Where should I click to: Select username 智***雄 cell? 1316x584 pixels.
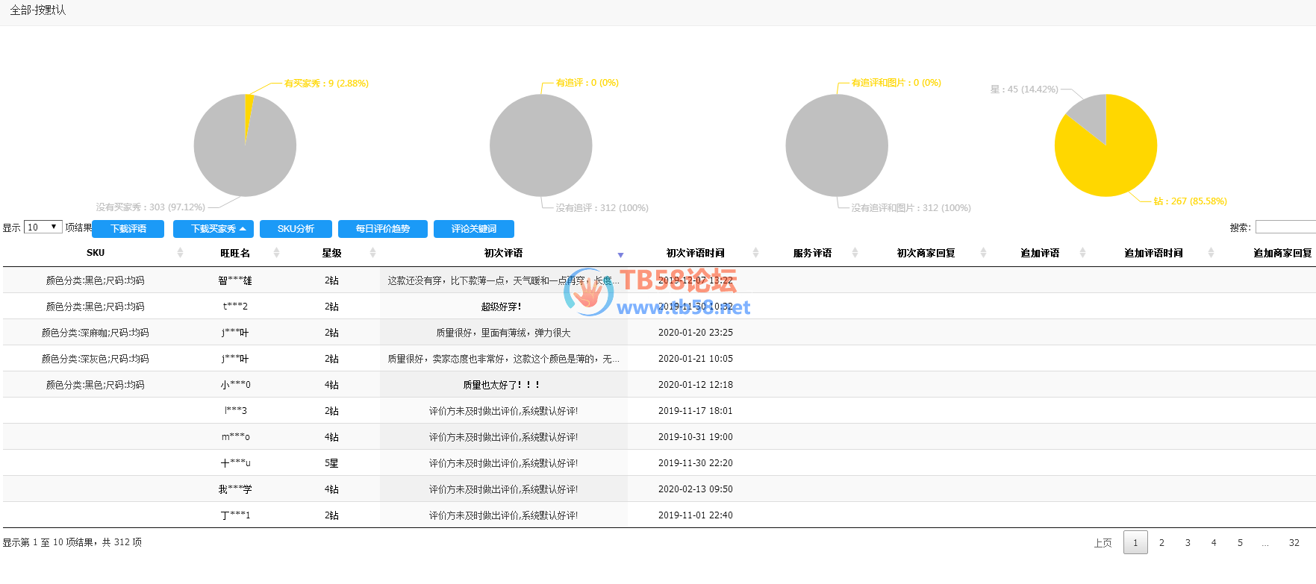(x=235, y=280)
